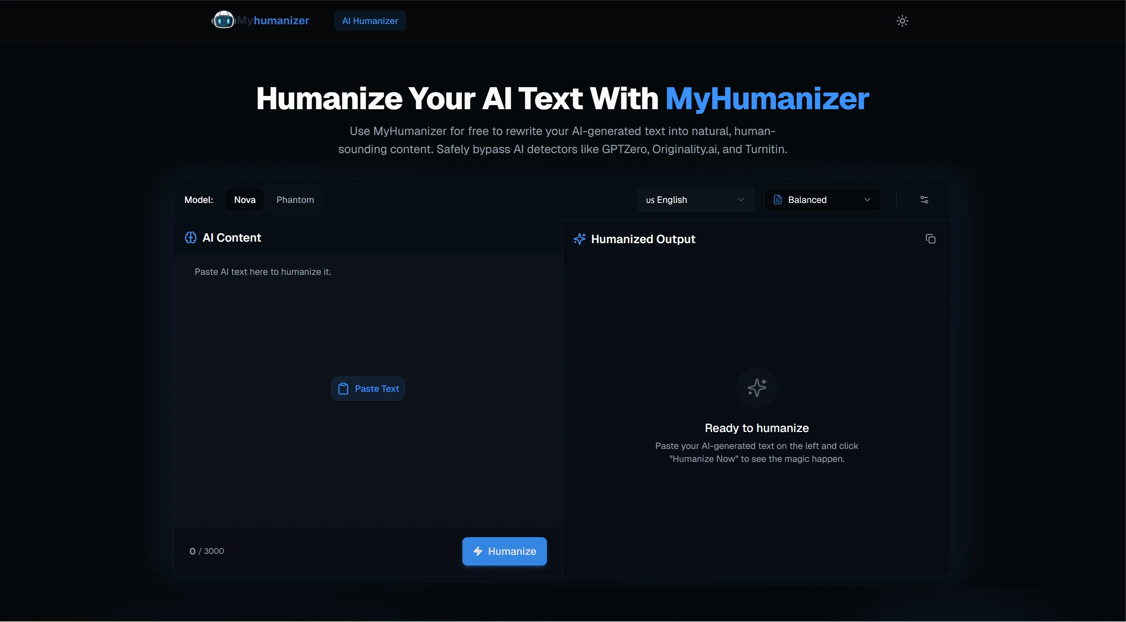
Task: Click the clipboard icon in Paste Text
Action: tap(343, 389)
